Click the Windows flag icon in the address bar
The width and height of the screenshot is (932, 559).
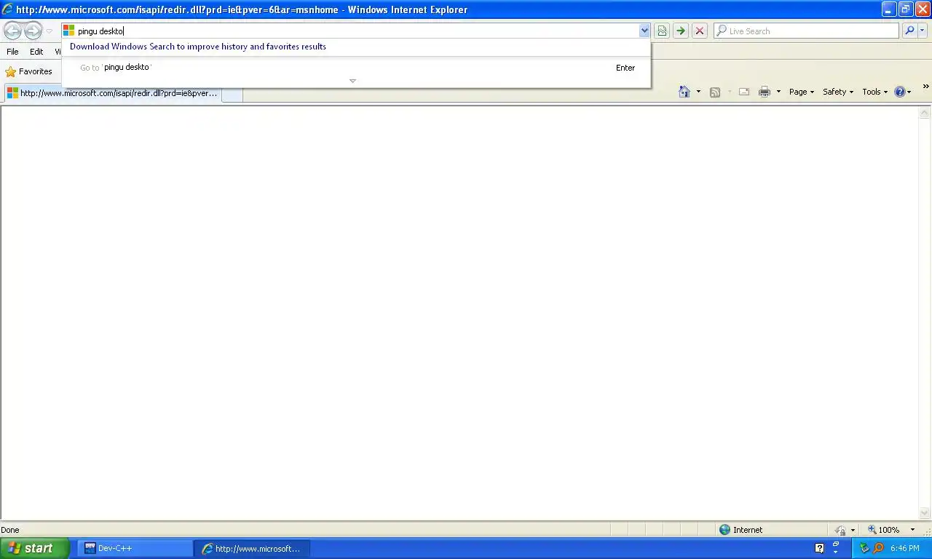(68, 31)
